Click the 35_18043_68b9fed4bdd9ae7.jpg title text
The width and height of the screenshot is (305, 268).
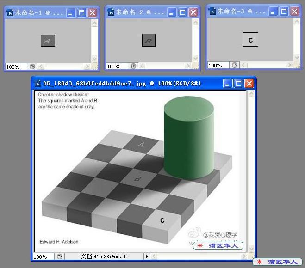click(x=94, y=84)
